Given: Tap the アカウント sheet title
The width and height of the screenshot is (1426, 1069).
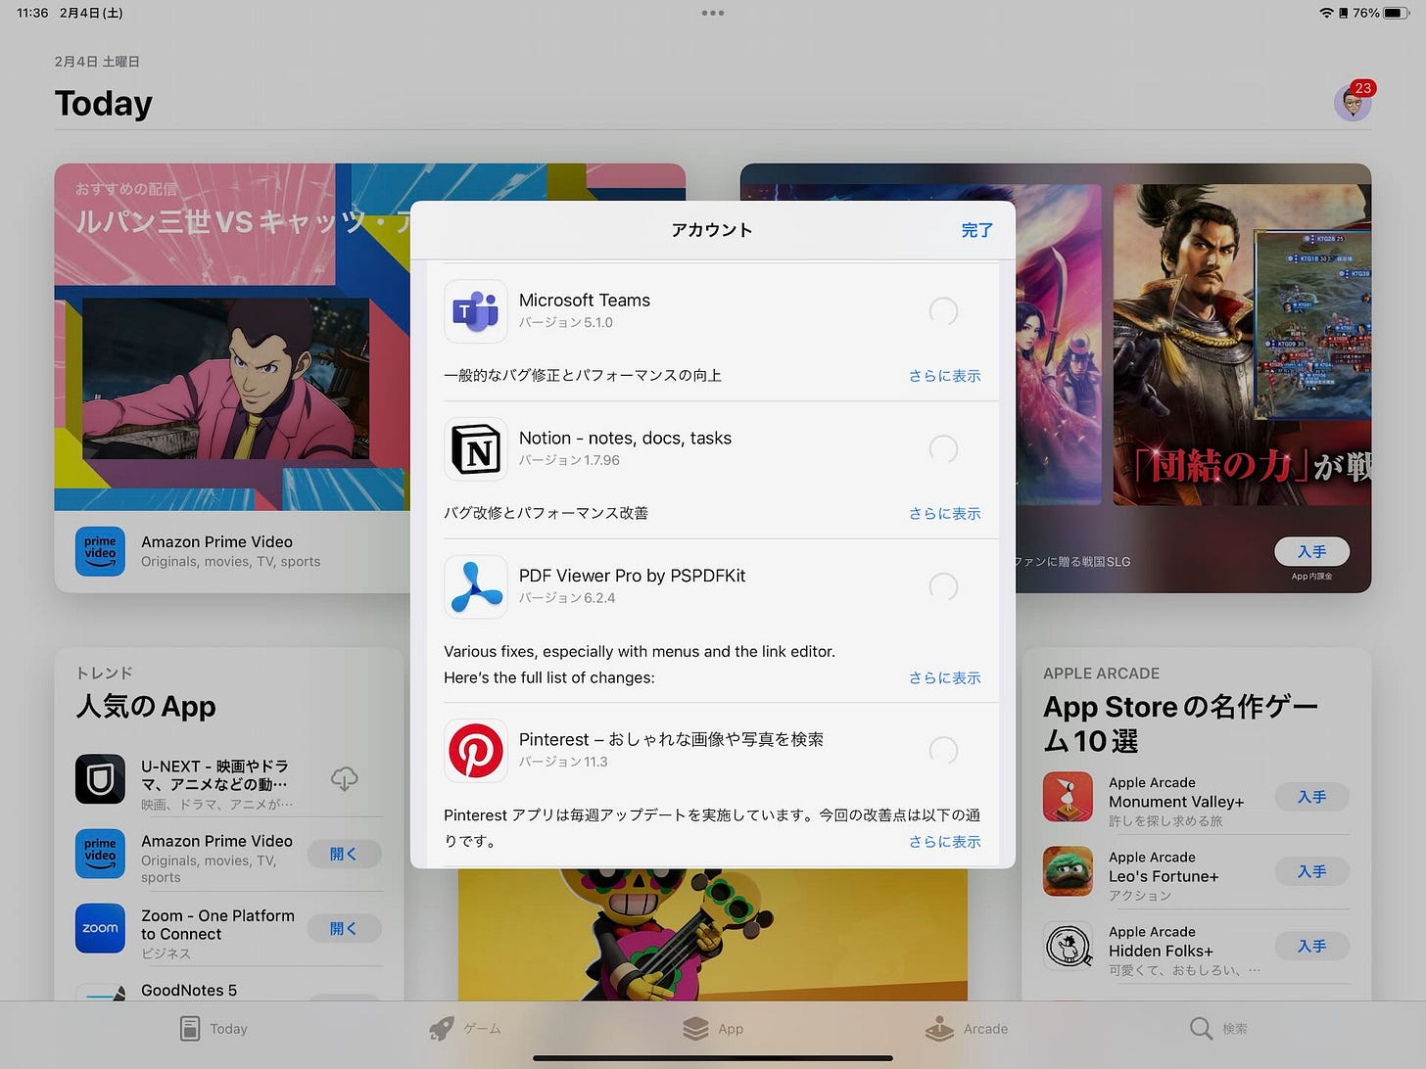Looking at the screenshot, I should (712, 230).
